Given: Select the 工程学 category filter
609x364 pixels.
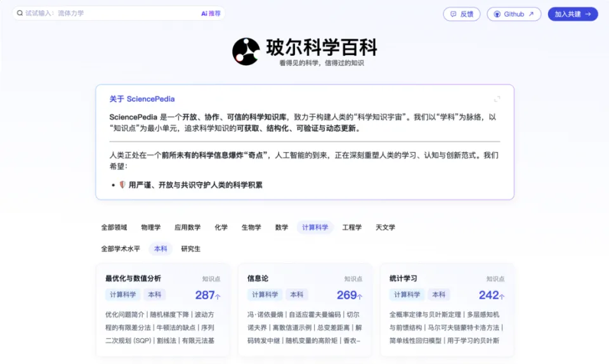Looking at the screenshot, I should (x=352, y=228).
